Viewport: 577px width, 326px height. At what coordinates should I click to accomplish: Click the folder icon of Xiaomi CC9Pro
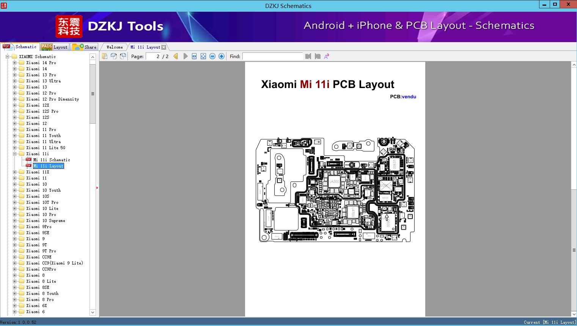pos(22,269)
